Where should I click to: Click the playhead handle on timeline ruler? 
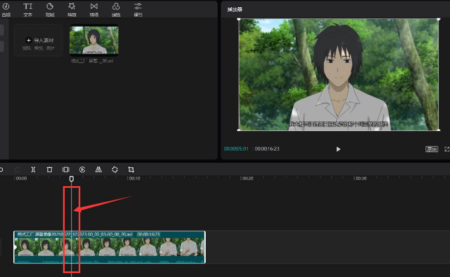pyautogui.click(x=71, y=178)
